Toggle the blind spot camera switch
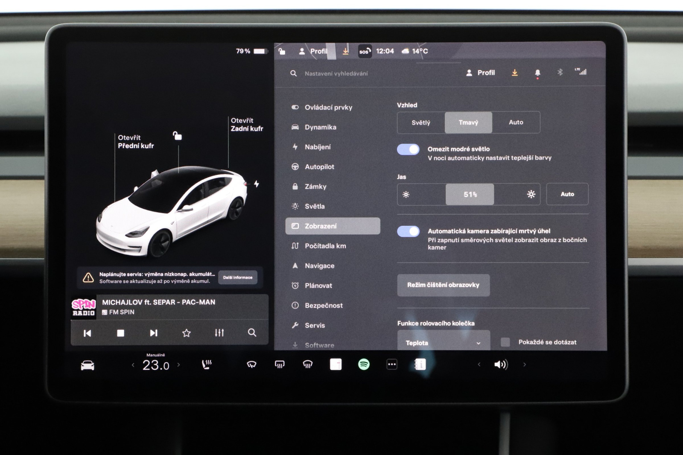Viewport: 683px width, 455px height. [408, 231]
